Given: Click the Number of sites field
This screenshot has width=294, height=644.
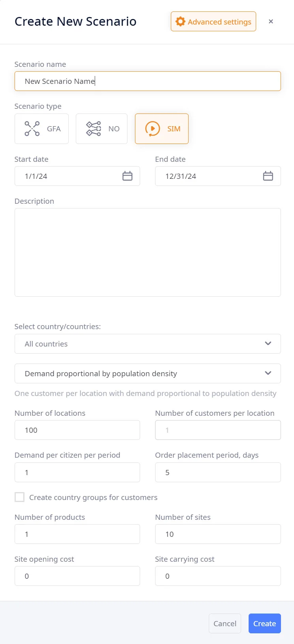Looking at the screenshot, I should [218, 534].
